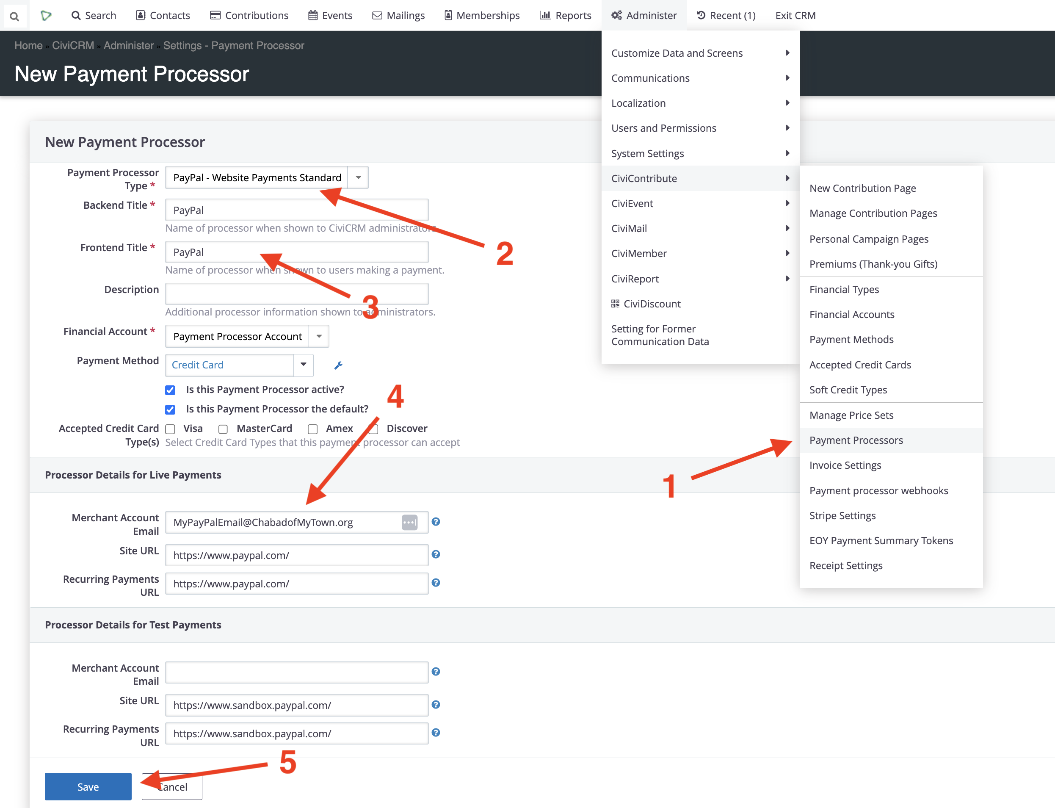
Task: Open help icon for sandbox Site URL
Action: [x=436, y=705]
